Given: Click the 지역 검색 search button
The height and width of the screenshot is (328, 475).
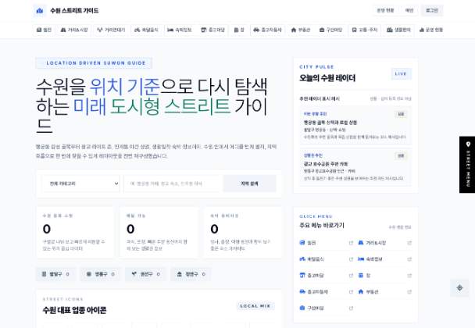Looking at the screenshot, I should point(250,184).
